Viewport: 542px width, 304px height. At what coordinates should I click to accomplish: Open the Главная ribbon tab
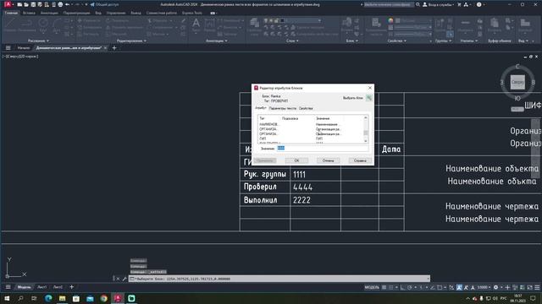pyautogui.click(x=11, y=13)
